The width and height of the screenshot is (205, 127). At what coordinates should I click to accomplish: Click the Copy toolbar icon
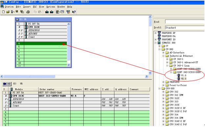pos(35,12)
